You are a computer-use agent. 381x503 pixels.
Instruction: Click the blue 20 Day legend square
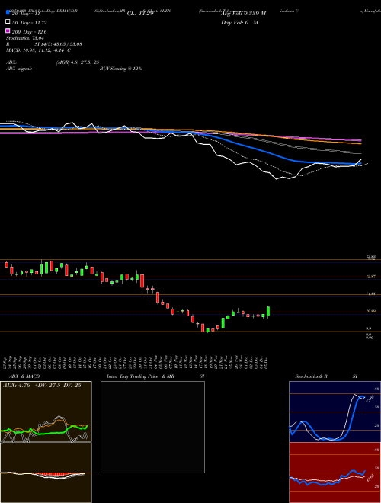(x=8, y=13)
